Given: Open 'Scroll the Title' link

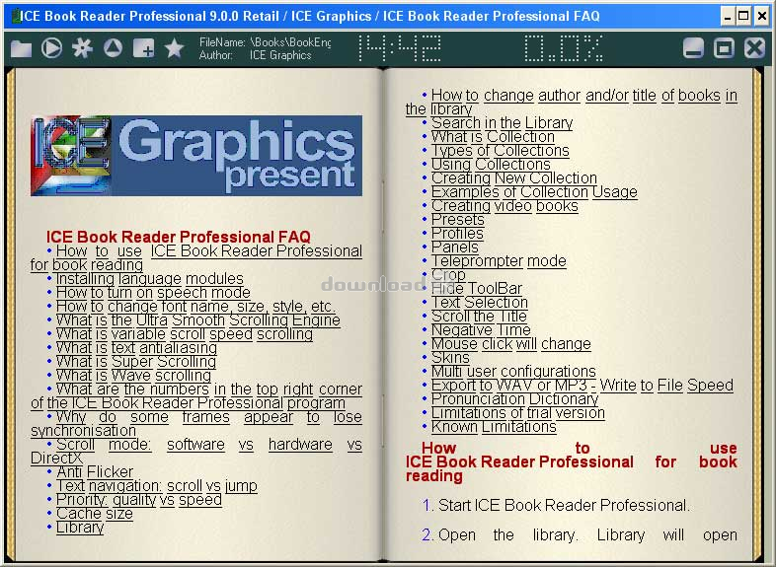Looking at the screenshot, I should click(x=479, y=317).
